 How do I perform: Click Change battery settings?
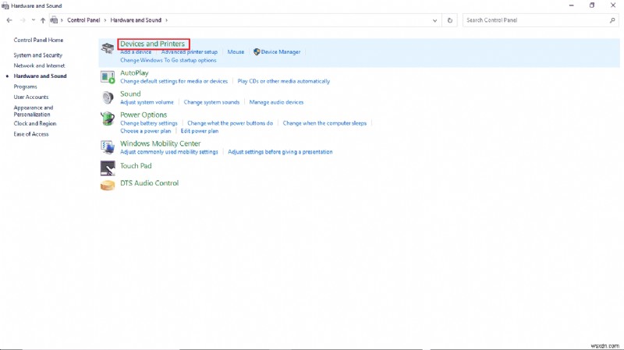coord(149,123)
